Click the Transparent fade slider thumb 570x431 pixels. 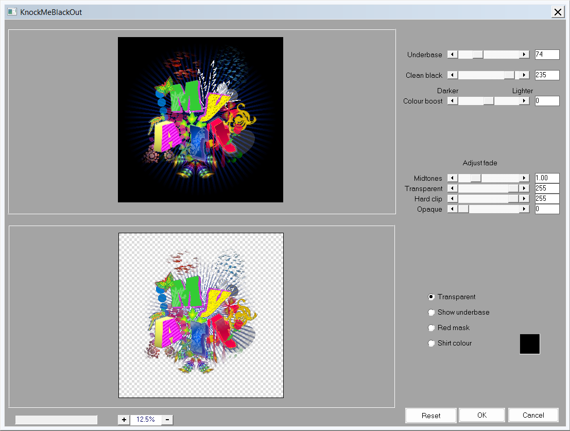coord(513,188)
